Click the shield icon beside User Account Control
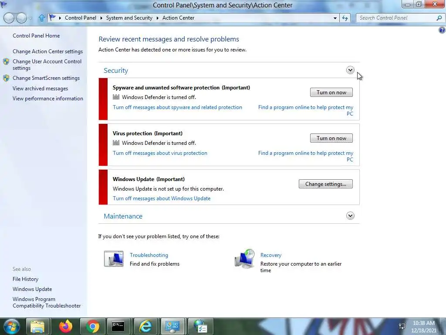446x335 pixels. point(6,62)
